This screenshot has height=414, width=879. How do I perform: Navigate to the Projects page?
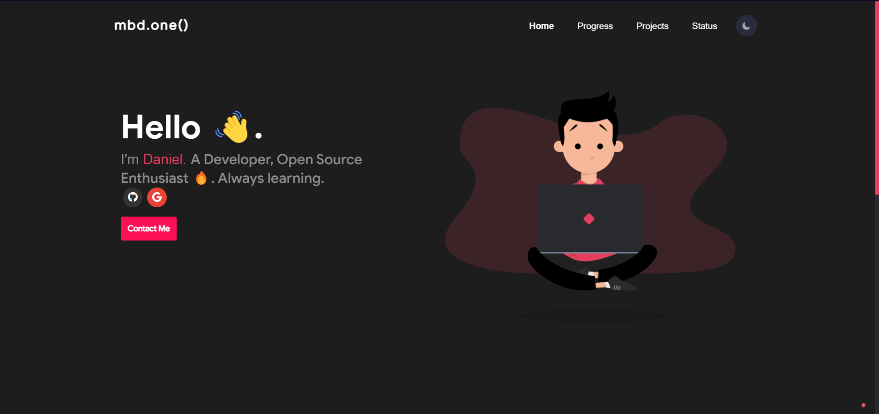pos(652,26)
